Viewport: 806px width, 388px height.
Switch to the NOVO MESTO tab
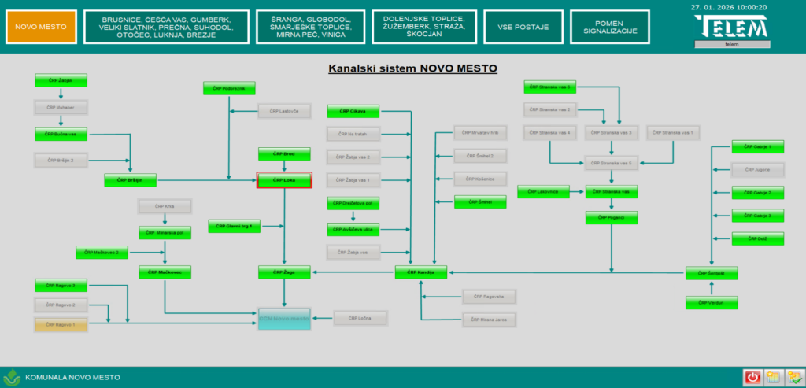click(41, 27)
